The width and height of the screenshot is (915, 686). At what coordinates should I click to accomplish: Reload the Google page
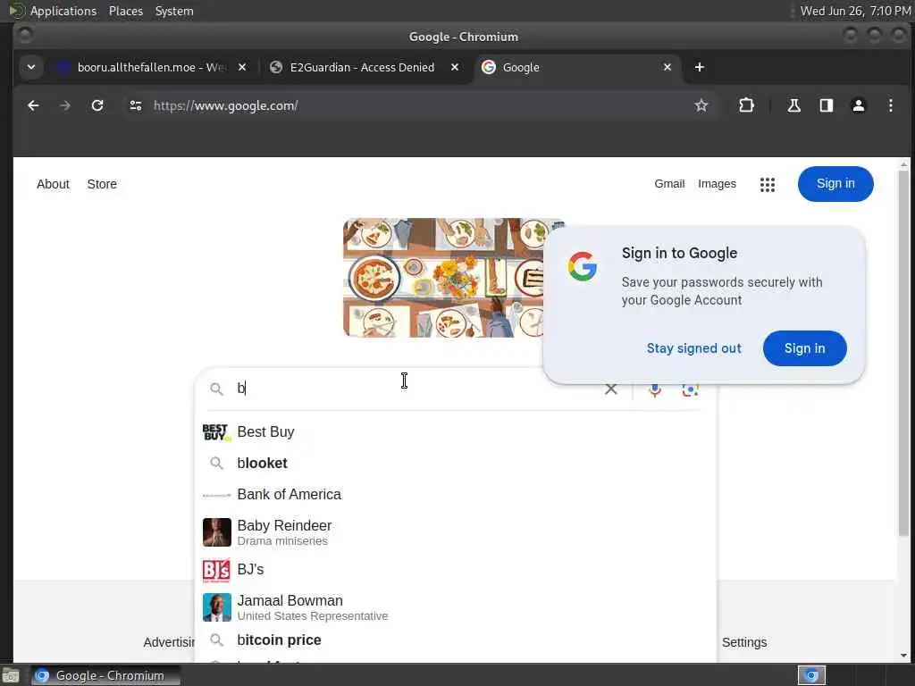point(97,105)
